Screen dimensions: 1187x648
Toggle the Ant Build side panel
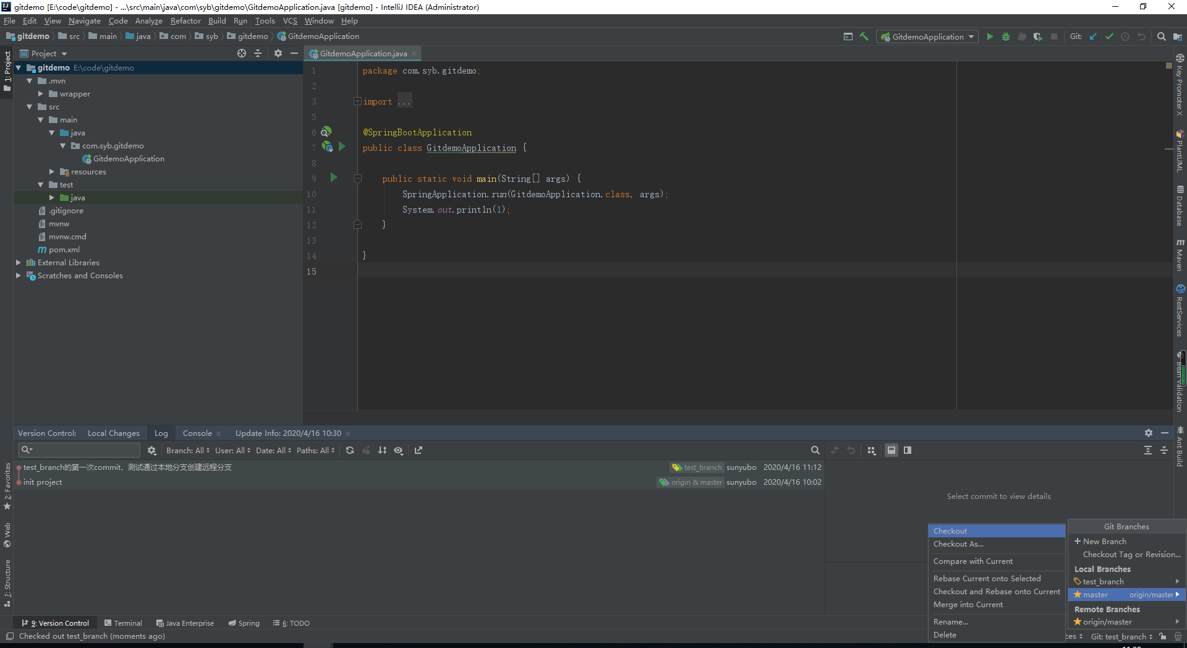click(1180, 446)
